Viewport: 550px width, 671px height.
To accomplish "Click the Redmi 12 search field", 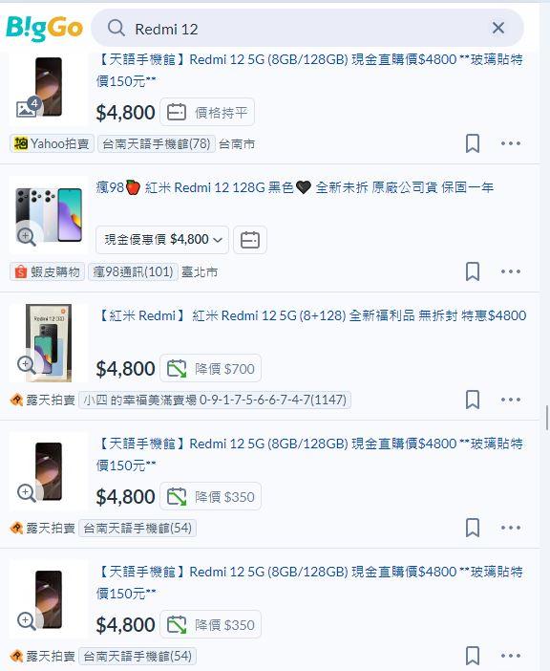I will tap(307, 29).
